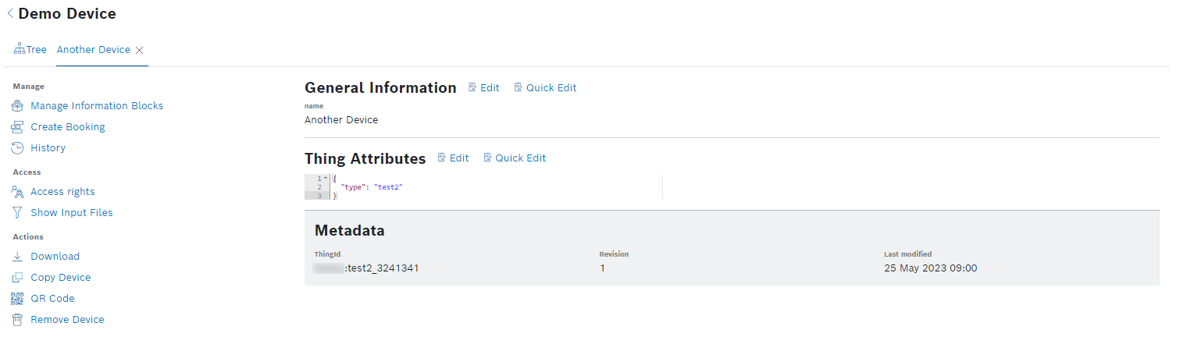1180x337 pixels.
Task: Edit the Thing Attributes section
Action: pyautogui.click(x=453, y=158)
